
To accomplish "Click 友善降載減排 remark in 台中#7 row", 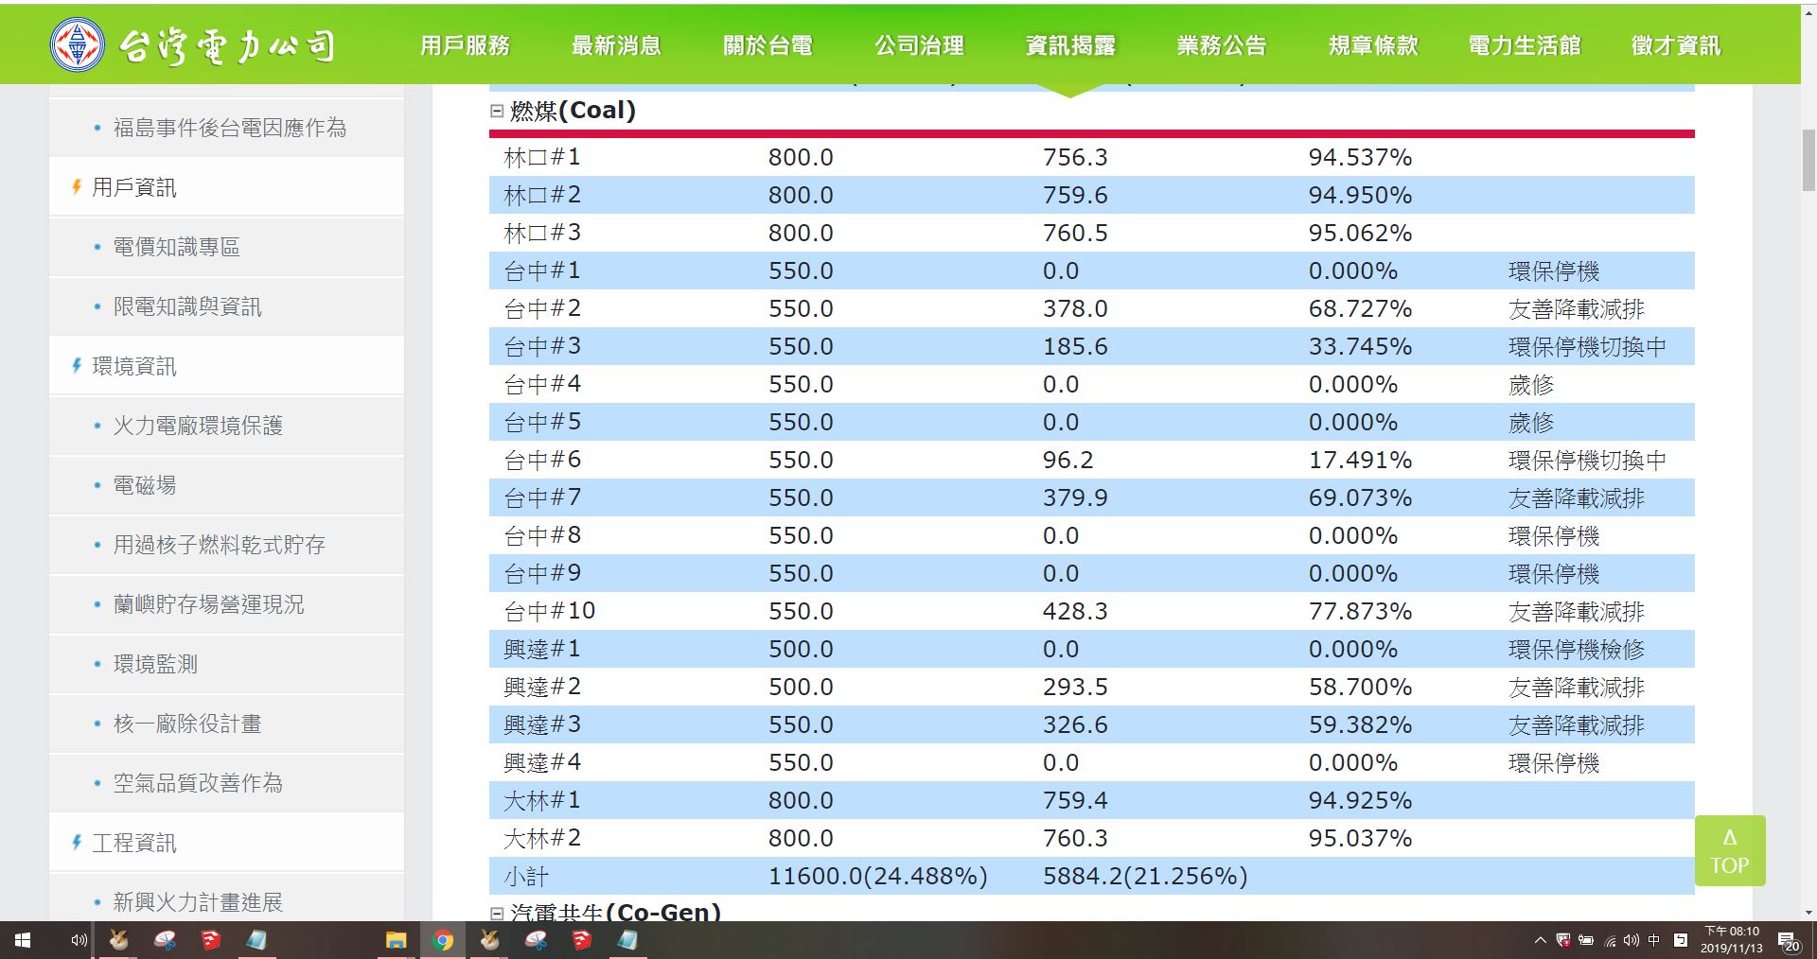I will point(1577,497).
